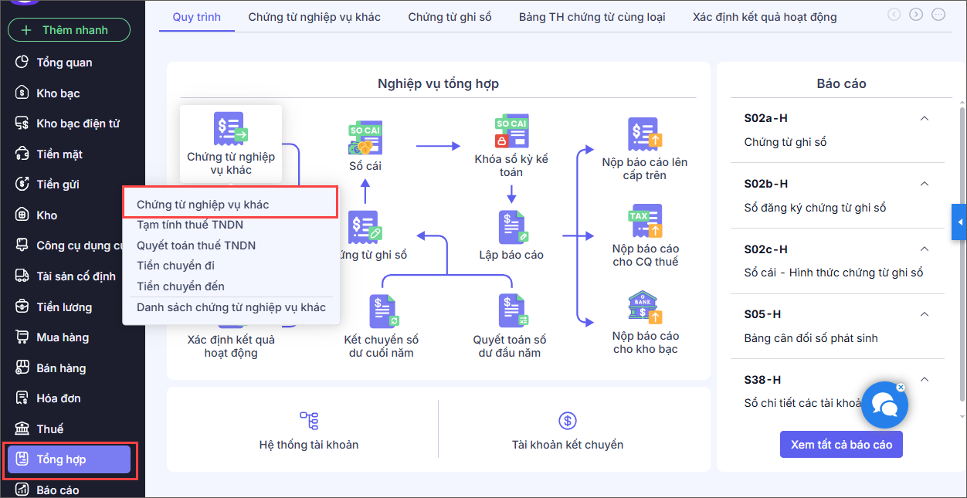The width and height of the screenshot is (967, 498).
Task: Open Công cụ dụng cụ sidebar icon
Action: [22, 246]
